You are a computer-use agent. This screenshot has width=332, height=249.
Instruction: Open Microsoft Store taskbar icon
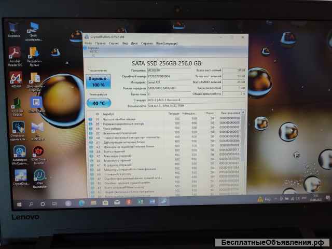pyautogui.click(x=105, y=203)
